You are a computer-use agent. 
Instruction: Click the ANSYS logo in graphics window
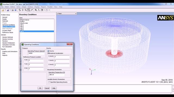[166, 18]
